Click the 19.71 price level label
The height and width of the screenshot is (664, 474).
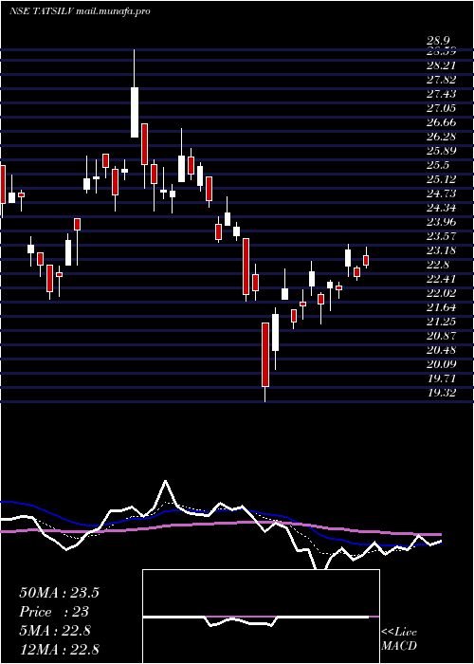441,378
